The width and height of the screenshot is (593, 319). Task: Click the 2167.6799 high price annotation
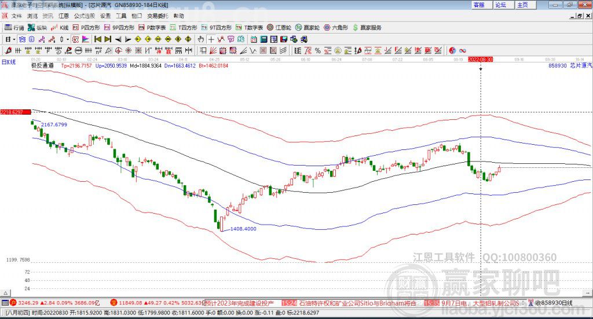pos(54,124)
